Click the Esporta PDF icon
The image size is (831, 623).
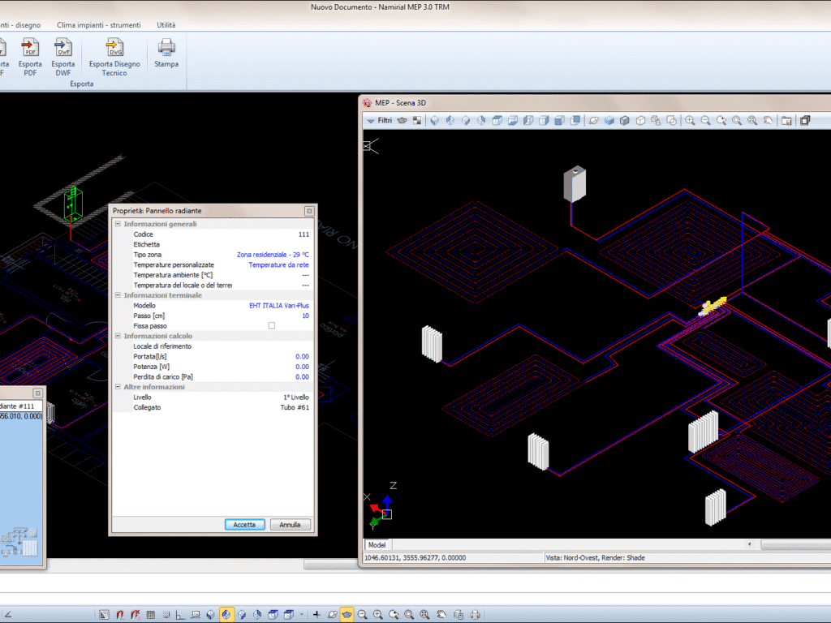[31, 49]
